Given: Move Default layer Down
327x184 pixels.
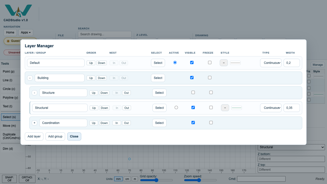Looking at the screenshot, I should click(101, 63).
